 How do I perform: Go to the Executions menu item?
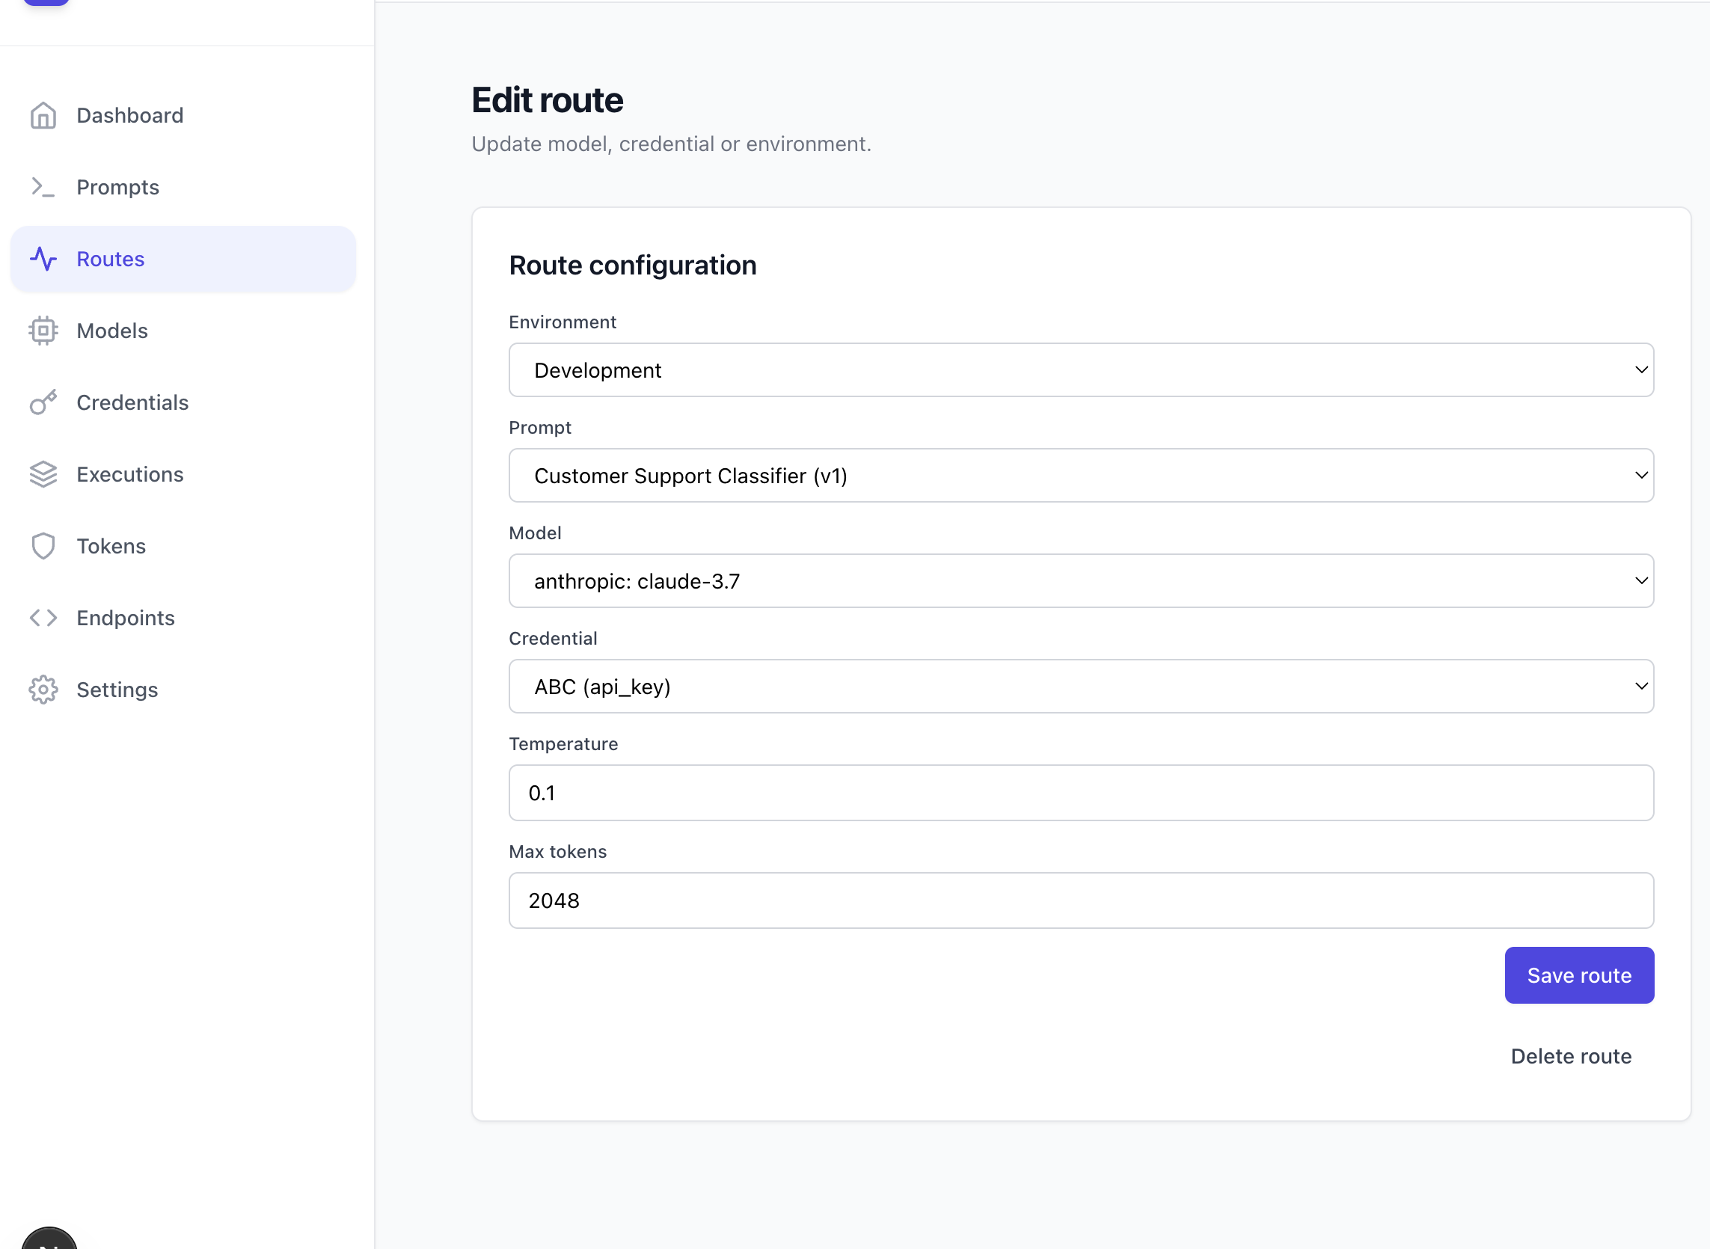[x=130, y=474]
